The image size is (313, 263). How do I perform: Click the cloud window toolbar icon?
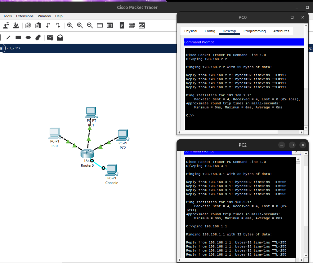142,25
